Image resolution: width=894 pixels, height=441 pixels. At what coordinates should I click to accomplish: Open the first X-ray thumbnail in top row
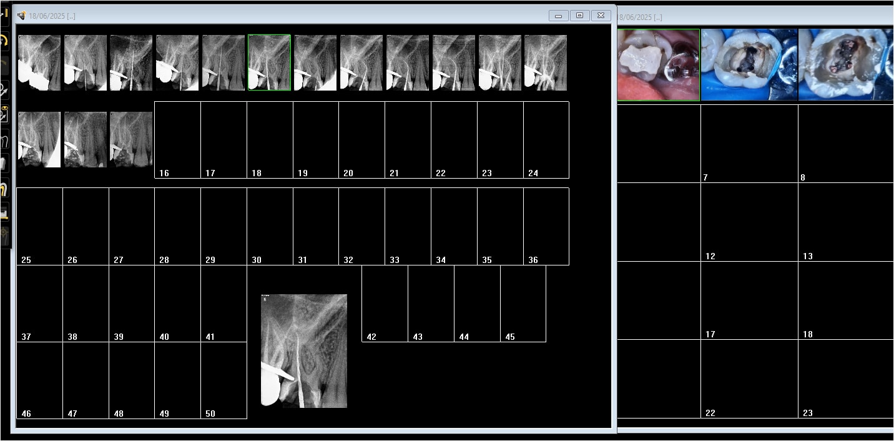39,62
